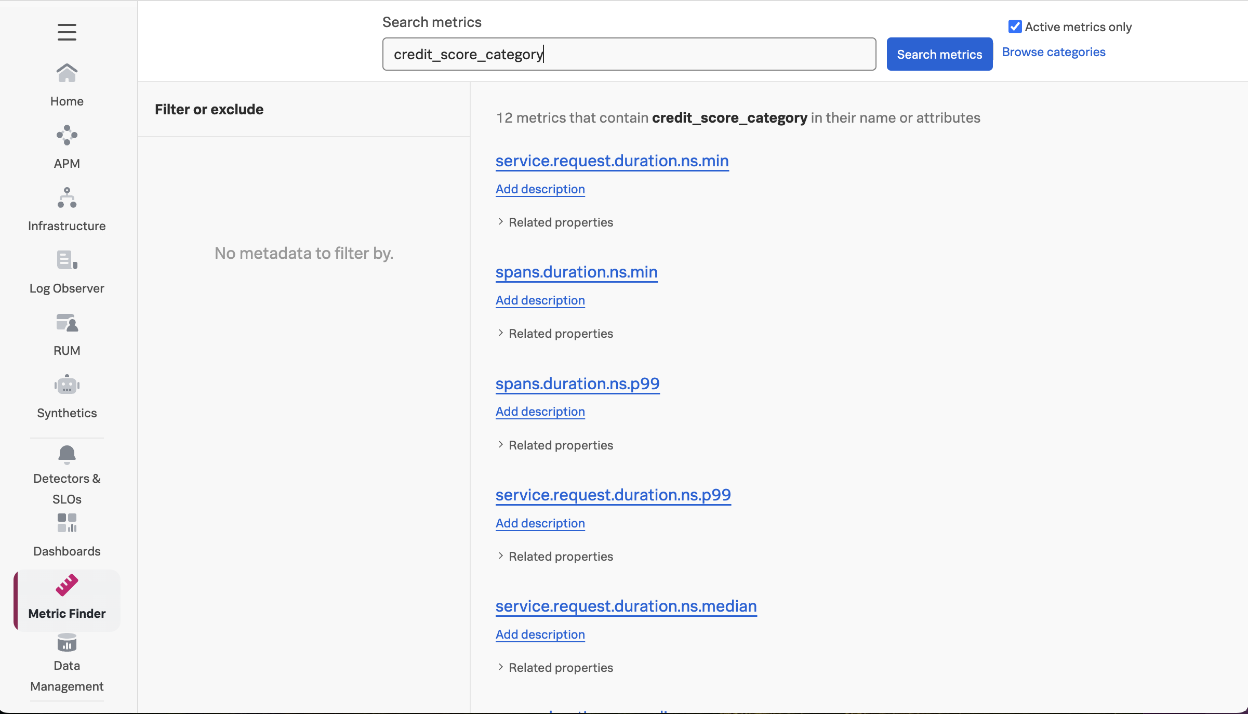
Task: Open the Dashboards icon
Action: pos(67,523)
